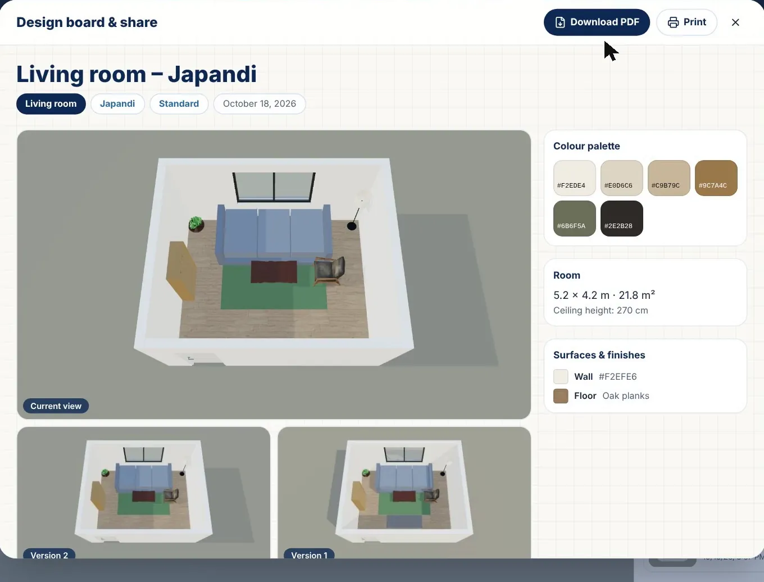Select the #E0D6C6 palette swatch
The image size is (764, 582).
[x=622, y=178]
